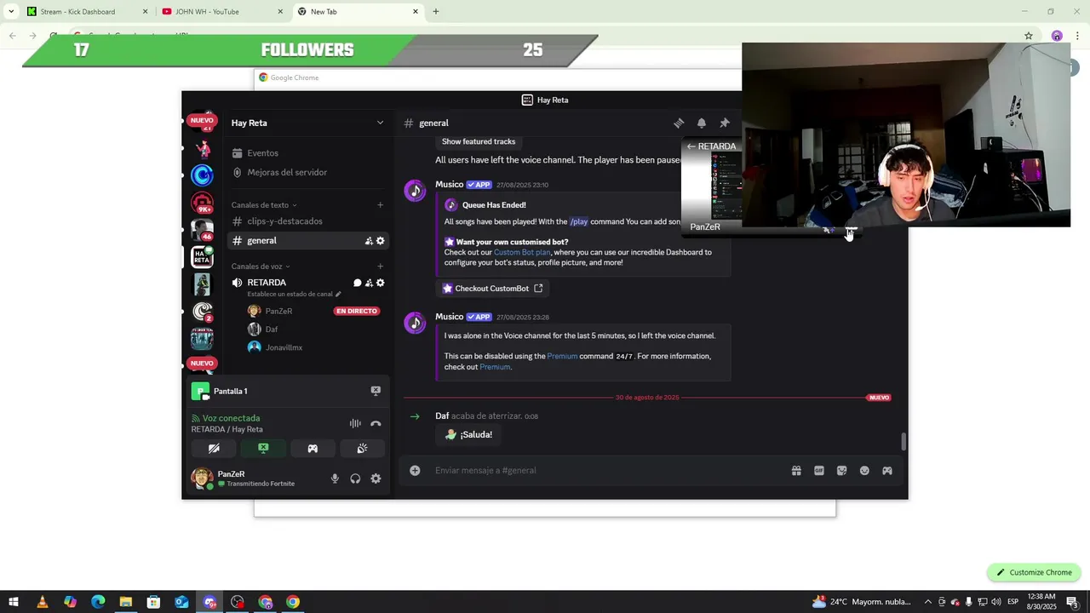
Task: Open soundboard button in voice panel
Action: tap(362, 449)
